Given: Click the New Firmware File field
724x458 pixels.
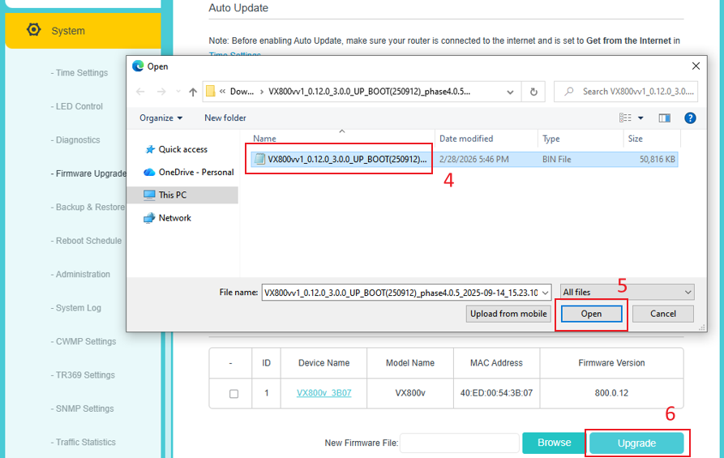Looking at the screenshot, I should coord(460,443).
